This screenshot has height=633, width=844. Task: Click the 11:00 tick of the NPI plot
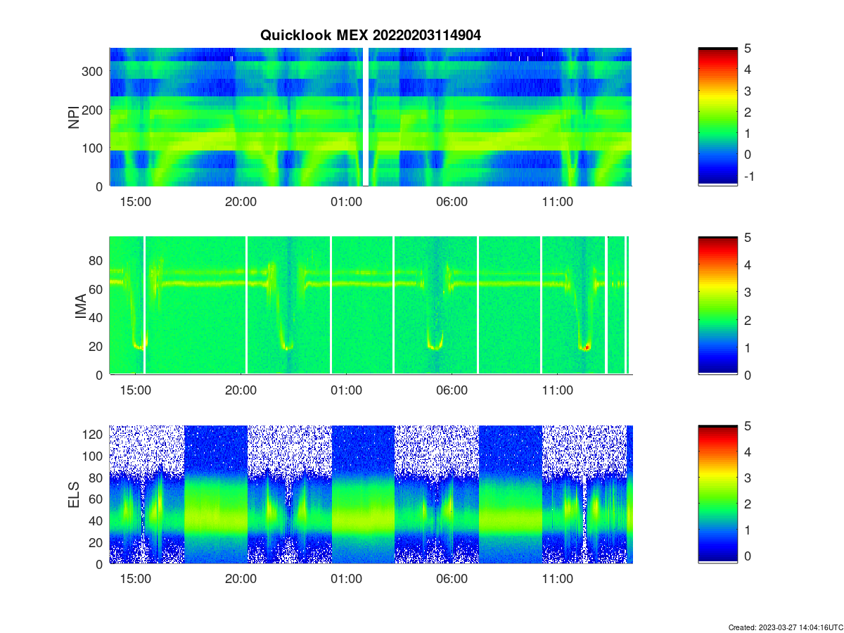click(557, 201)
